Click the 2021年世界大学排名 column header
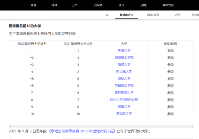 click(x=78, y=44)
